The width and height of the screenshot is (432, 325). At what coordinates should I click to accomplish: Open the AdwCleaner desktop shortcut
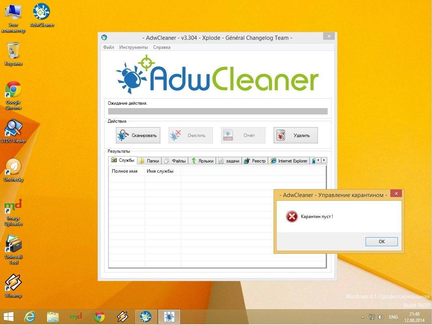tap(42, 15)
